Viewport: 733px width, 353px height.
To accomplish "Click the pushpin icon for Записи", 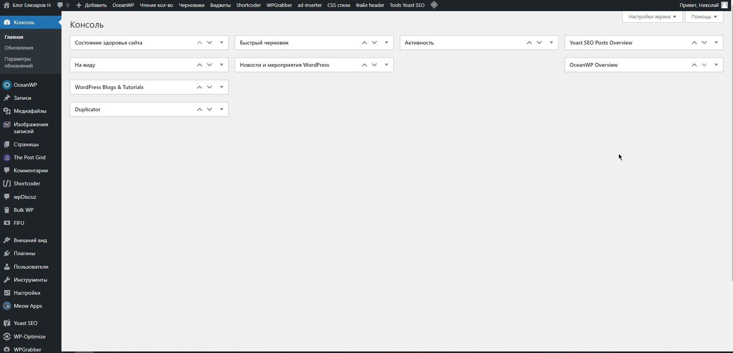I will 7,98.
